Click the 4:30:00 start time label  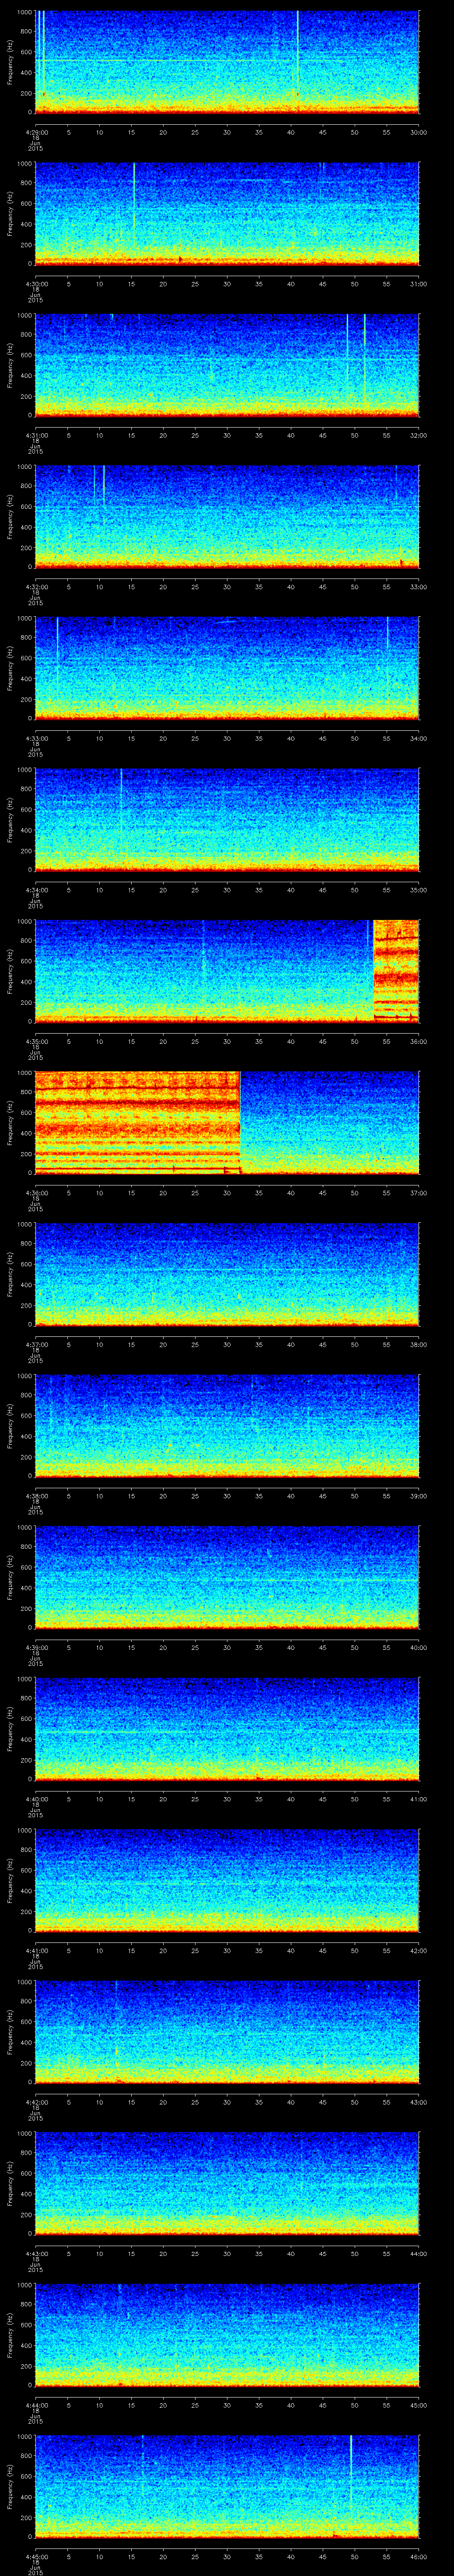coord(36,284)
